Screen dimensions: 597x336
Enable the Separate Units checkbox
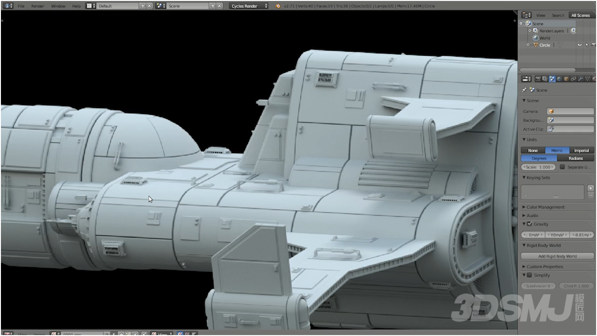coord(562,167)
